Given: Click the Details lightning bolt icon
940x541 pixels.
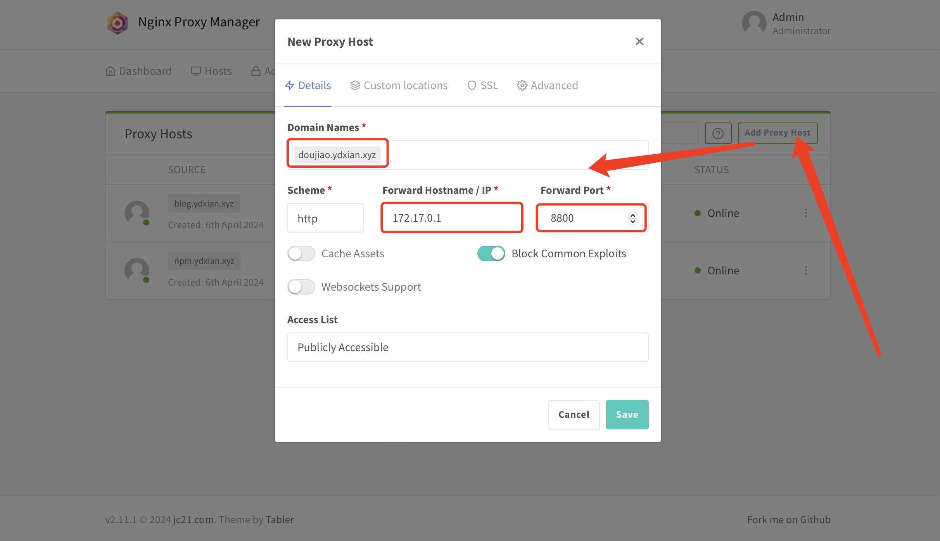Looking at the screenshot, I should coord(290,85).
